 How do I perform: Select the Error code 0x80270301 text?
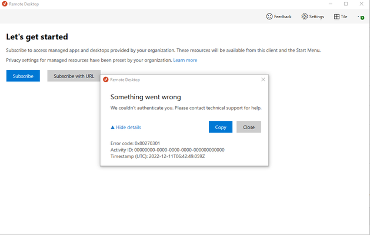pyautogui.click(x=135, y=143)
